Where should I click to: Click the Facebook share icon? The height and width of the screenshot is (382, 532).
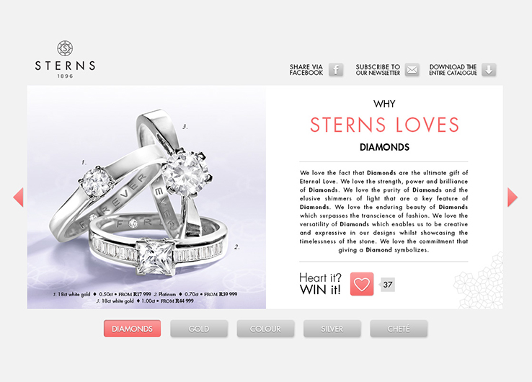point(335,70)
